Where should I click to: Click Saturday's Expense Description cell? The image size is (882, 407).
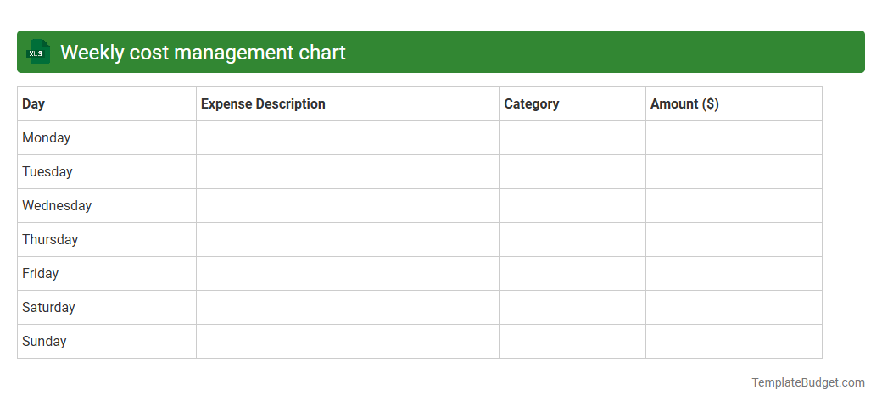(x=348, y=308)
